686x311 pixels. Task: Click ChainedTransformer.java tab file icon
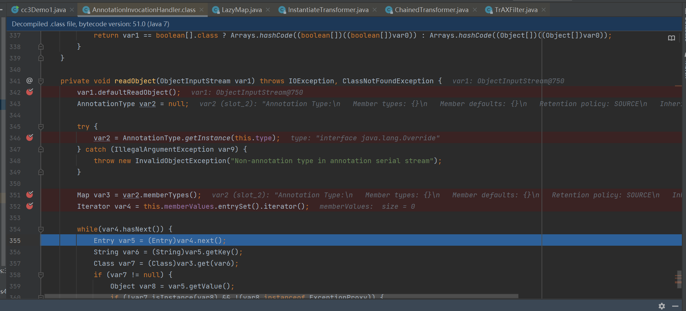point(389,10)
